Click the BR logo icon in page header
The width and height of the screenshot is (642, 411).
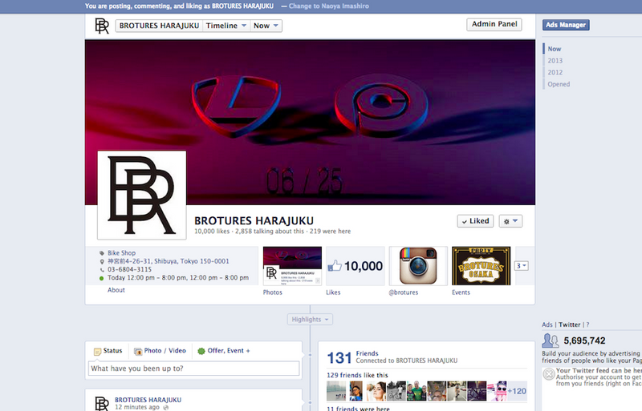coord(102,26)
